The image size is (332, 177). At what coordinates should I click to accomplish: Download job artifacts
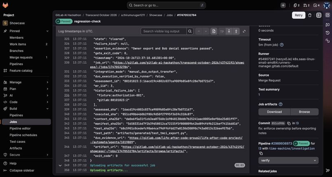point(274,112)
